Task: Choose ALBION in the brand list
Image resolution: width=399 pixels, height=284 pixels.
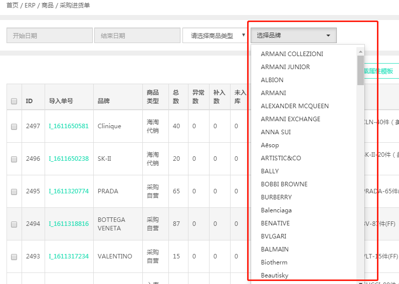Action: (272, 80)
